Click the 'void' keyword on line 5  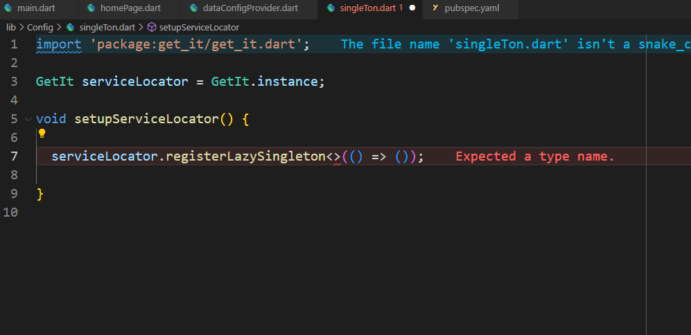[x=51, y=119]
